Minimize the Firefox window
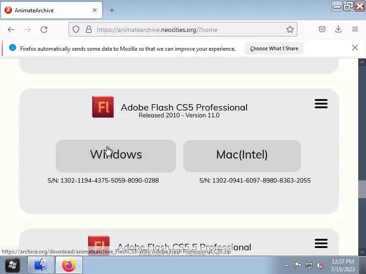 (337, 6)
